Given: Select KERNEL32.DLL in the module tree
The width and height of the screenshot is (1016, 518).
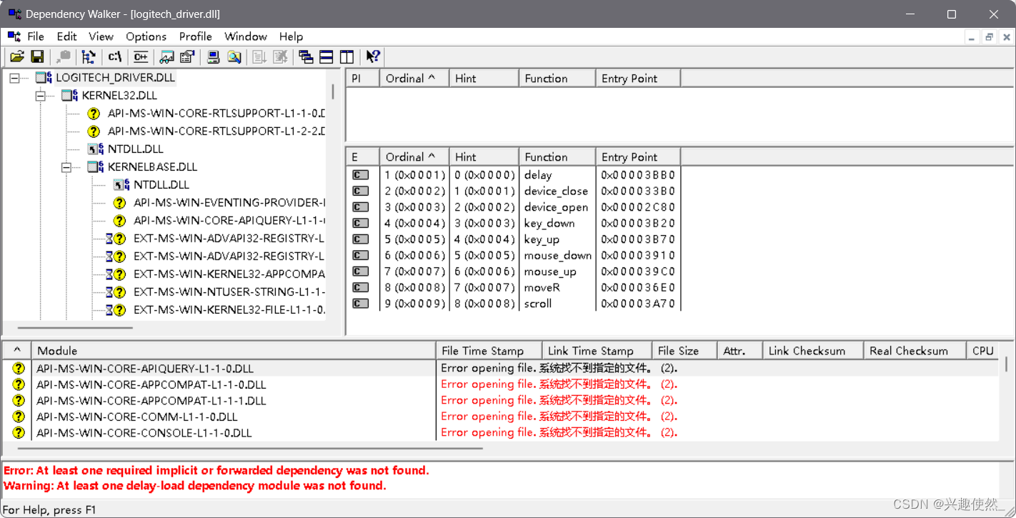Looking at the screenshot, I should click(x=119, y=95).
